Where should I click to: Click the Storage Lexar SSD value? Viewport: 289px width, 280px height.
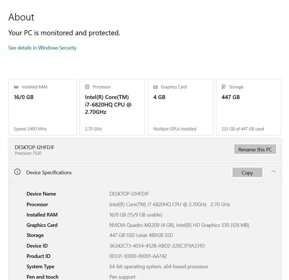pyautogui.click(x=141, y=235)
